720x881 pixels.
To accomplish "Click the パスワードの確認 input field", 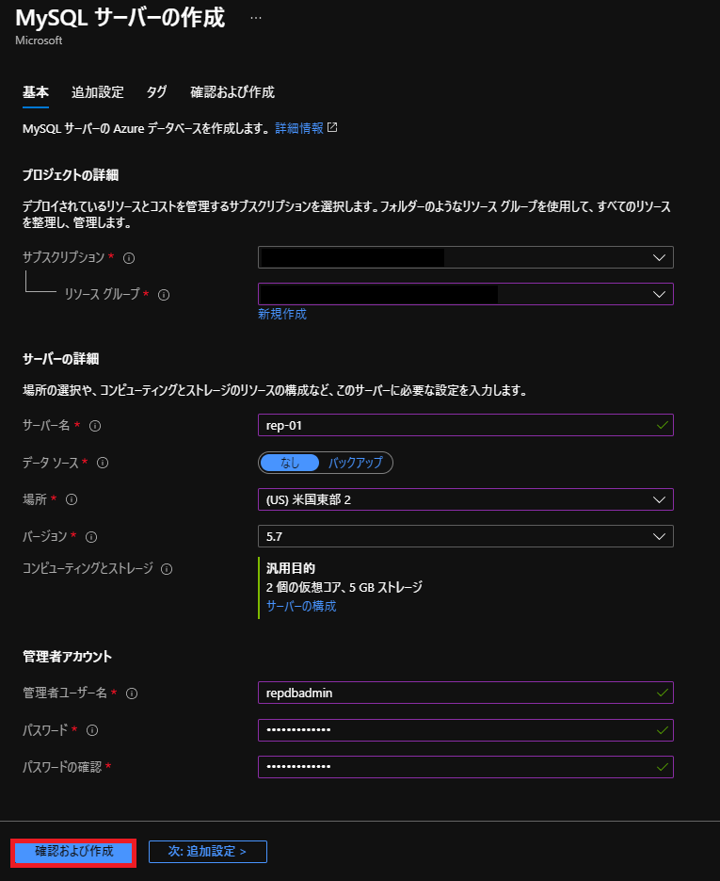I will click(466, 767).
